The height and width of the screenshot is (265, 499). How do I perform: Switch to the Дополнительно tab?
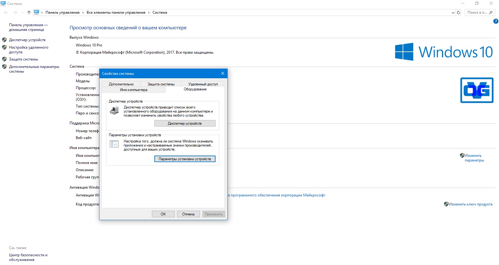pyautogui.click(x=121, y=84)
